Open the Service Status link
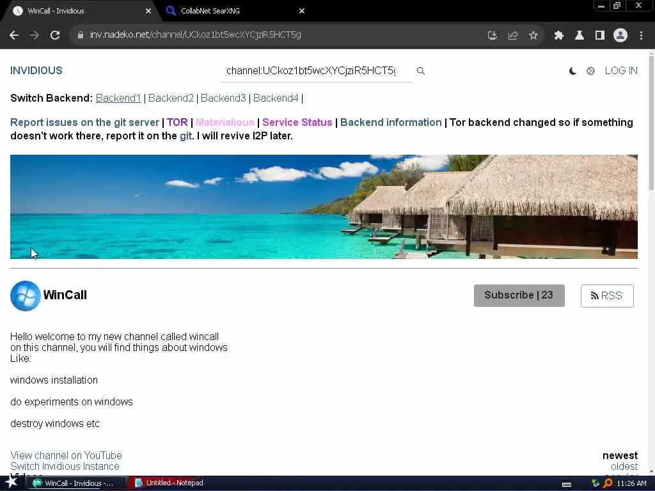This screenshot has width=655, height=491. 297,122
